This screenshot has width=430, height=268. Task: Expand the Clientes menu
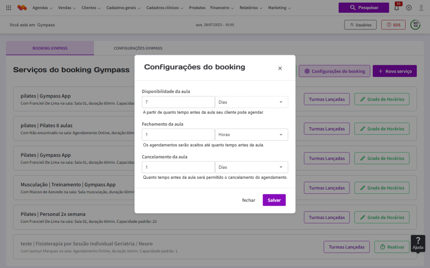tap(91, 8)
